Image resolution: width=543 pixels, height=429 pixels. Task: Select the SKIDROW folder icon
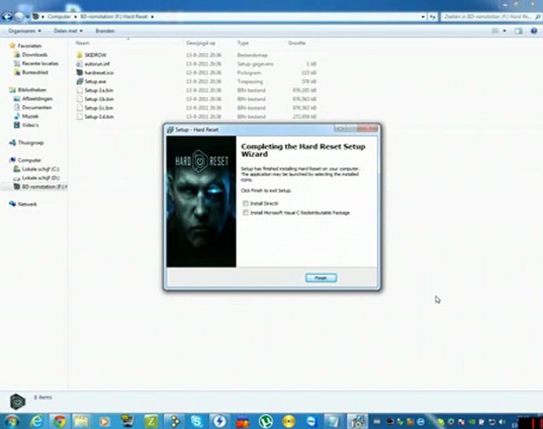point(80,55)
